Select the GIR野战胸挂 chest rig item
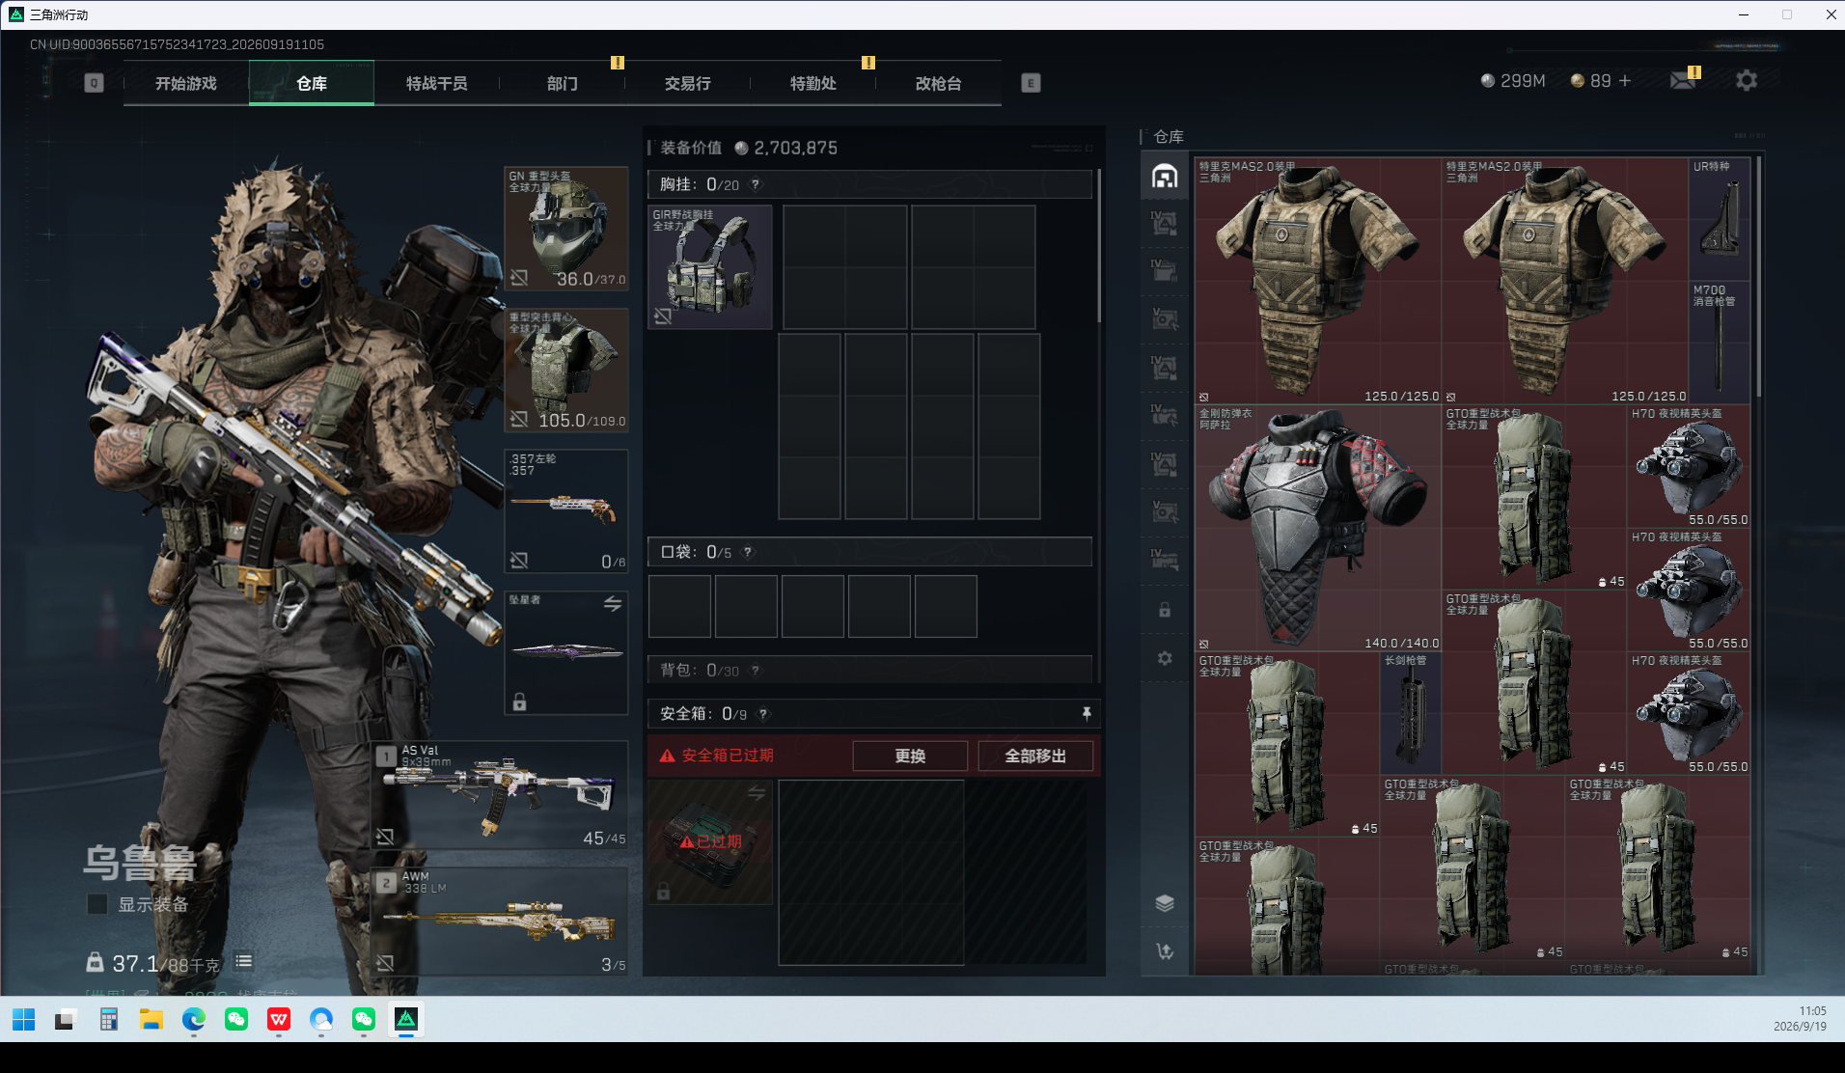 709,267
